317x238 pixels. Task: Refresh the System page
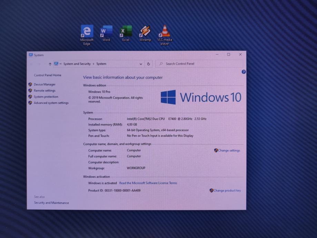click(x=148, y=64)
